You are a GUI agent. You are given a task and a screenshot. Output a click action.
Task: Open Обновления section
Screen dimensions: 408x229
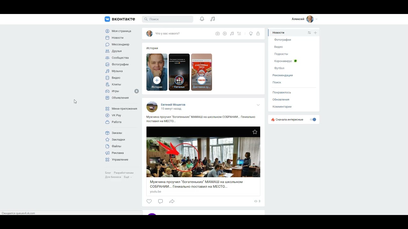tap(281, 100)
